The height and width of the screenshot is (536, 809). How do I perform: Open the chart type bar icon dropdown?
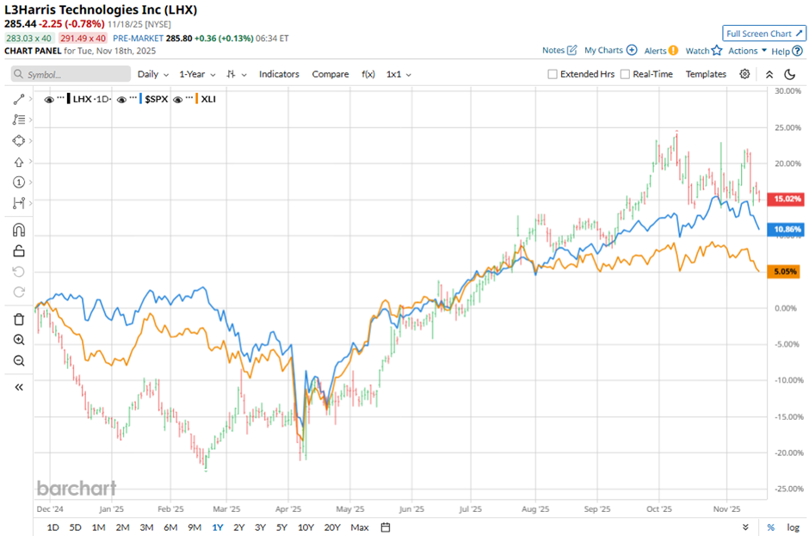[237, 74]
